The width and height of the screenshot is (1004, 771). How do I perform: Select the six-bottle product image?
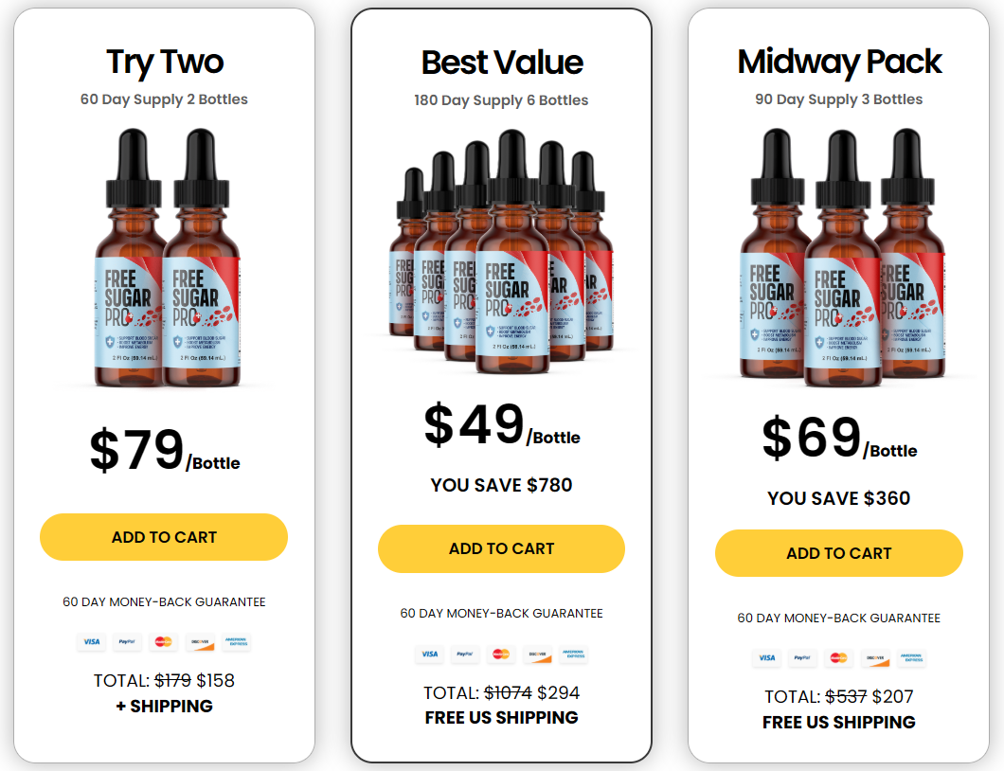point(501,252)
